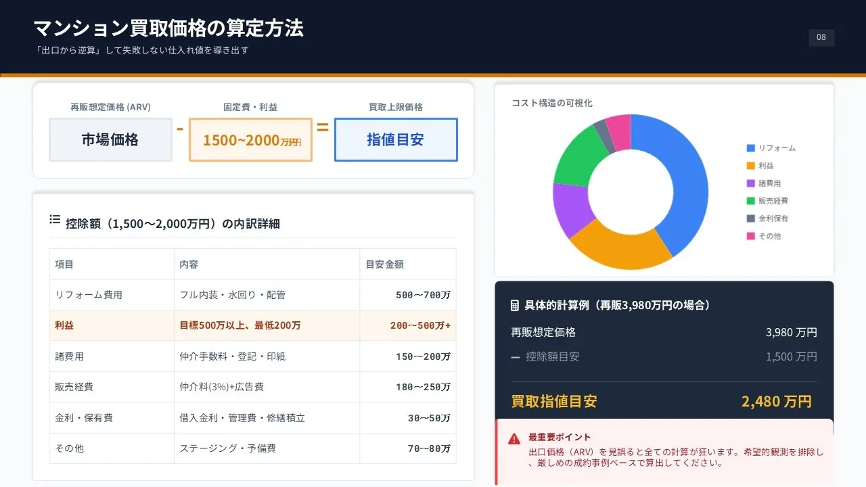The image size is (866, 487).
Task: Click the 1500~2000万円 fixed cost box
Action: click(250, 140)
